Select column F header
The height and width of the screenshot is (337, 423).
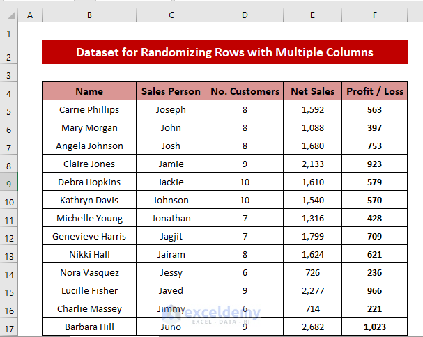pos(374,15)
